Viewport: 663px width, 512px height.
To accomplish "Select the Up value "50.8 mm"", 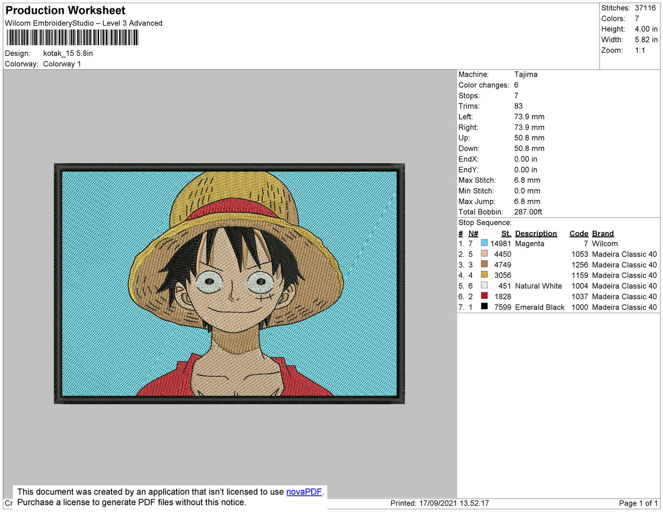I will pyautogui.click(x=529, y=138).
